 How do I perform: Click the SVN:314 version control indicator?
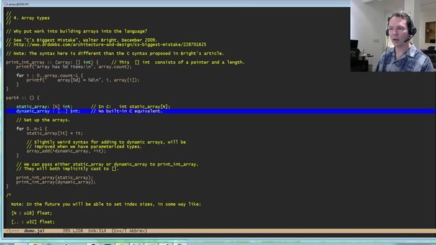(97, 231)
